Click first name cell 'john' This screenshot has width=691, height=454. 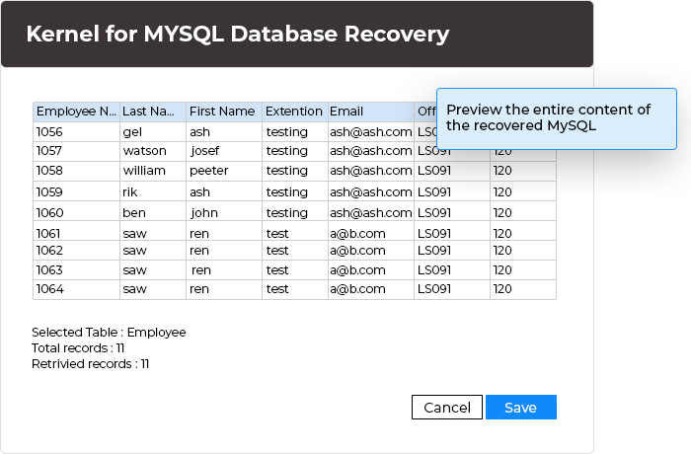[x=224, y=212]
